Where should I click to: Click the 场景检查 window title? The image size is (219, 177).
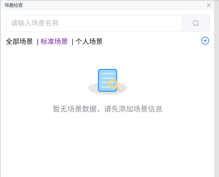pos(14,5)
